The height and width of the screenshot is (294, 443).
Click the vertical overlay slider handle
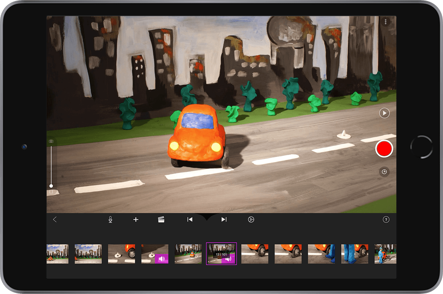click(x=51, y=186)
